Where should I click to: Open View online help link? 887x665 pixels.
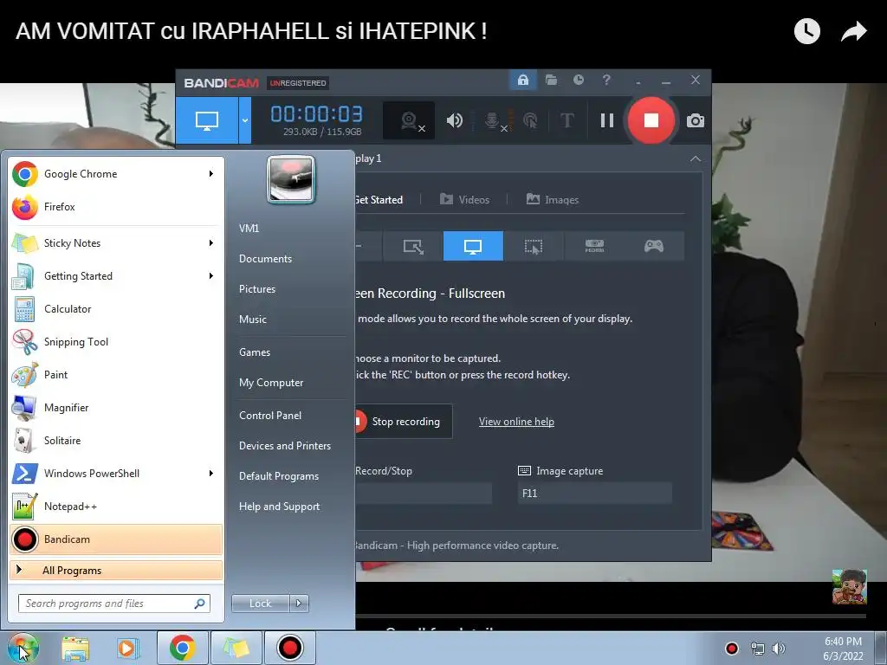tap(516, 422)
